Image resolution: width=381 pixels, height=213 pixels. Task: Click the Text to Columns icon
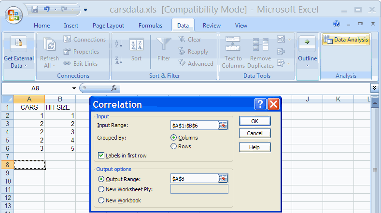[x=233, y=44]
